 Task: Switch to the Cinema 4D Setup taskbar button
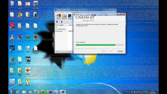click(x=63, y=92)
